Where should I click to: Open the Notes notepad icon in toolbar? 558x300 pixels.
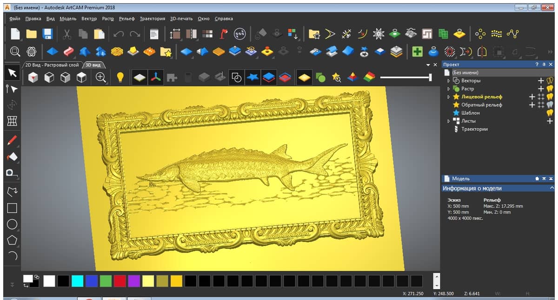coord(154,34)
